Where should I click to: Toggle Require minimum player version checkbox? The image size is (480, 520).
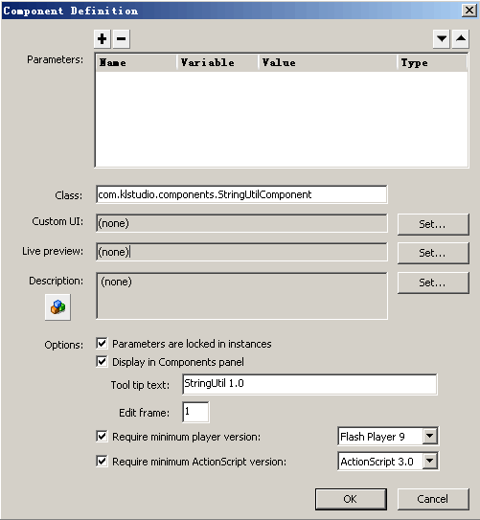click(102, 436)
